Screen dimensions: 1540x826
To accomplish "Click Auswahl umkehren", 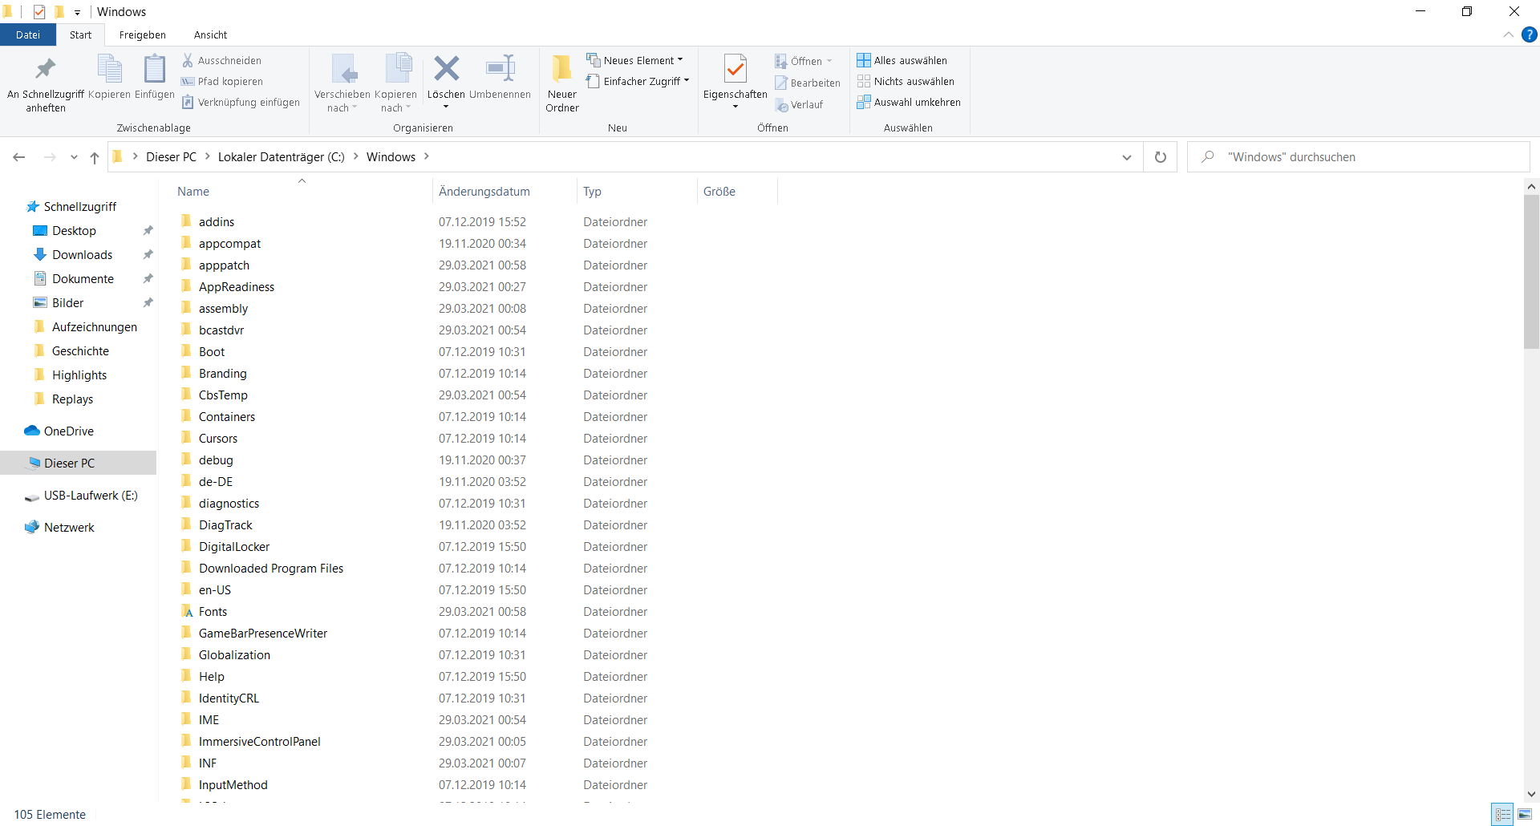I will (909, 102).
